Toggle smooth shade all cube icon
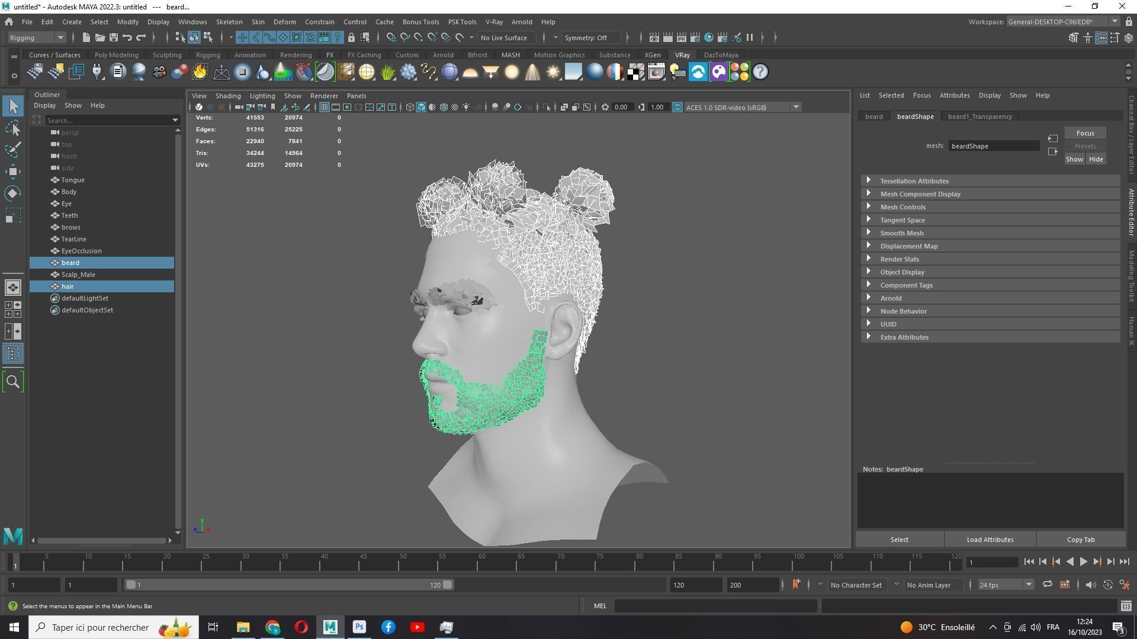The height and width of the screenshot is (639, 1137). pos(421,107)
